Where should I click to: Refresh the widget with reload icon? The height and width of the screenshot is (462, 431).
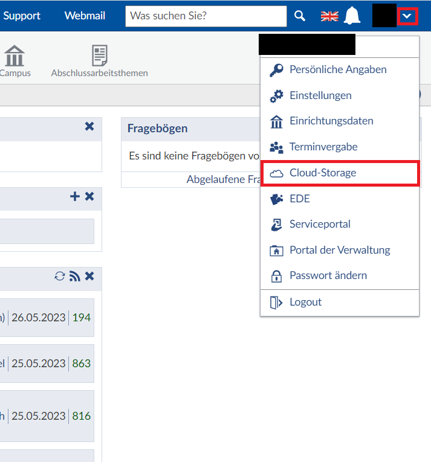tap(60, 276)
